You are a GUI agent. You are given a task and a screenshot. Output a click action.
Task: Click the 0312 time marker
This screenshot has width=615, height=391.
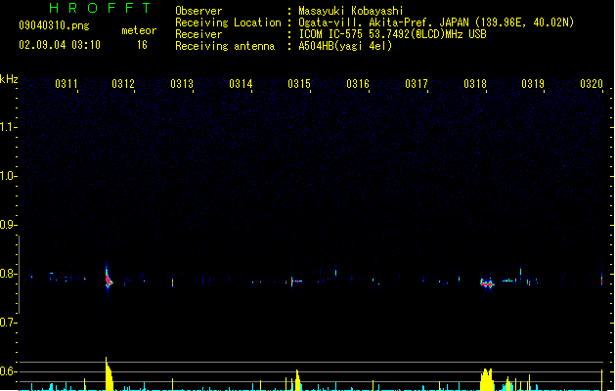tap(123, 84)
